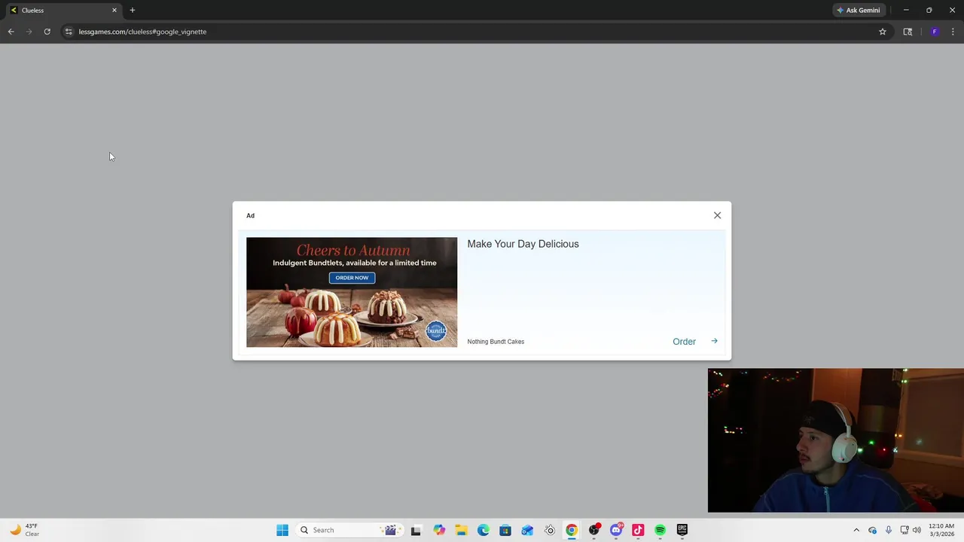Screen dimensions: 964x542
Task: Click the Make Your Day Delicious headline
Action: [x=523, y=244]
